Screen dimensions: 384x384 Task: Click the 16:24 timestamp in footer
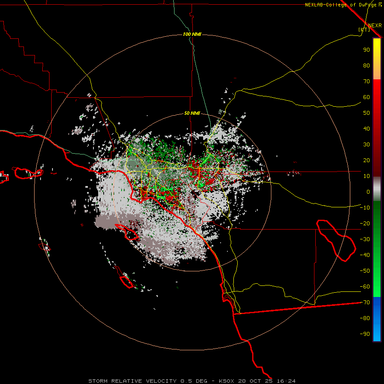point(286,381)
